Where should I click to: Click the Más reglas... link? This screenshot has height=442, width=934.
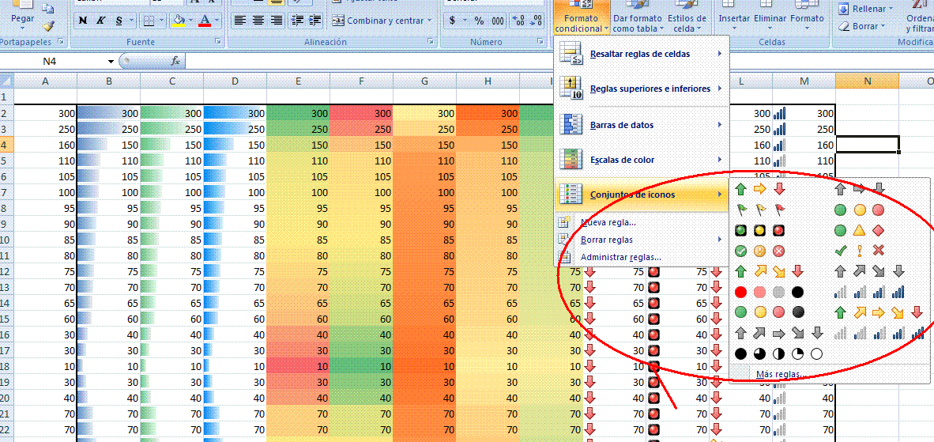(x=778, y=374)
